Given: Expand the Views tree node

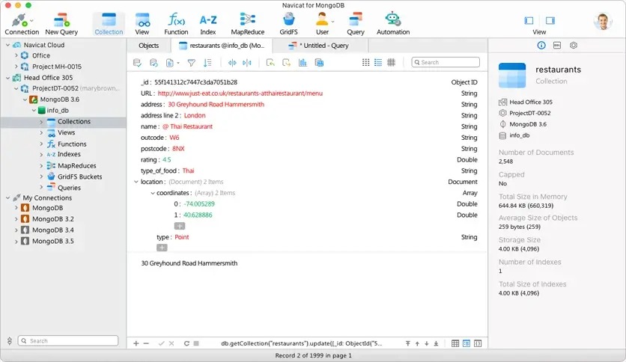Looking at the screenshot, I should [x=41, y=132].
